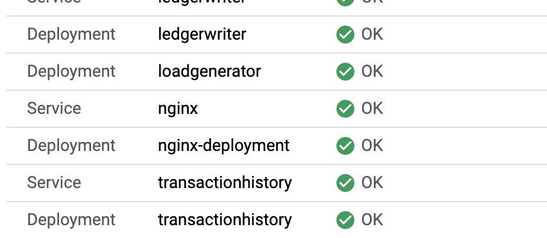Click Deployment type label beside ledgerwriter

tap(71, 35)
